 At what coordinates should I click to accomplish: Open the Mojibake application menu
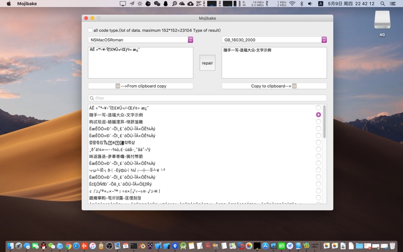pyautogui.click(x=27, y=4)
